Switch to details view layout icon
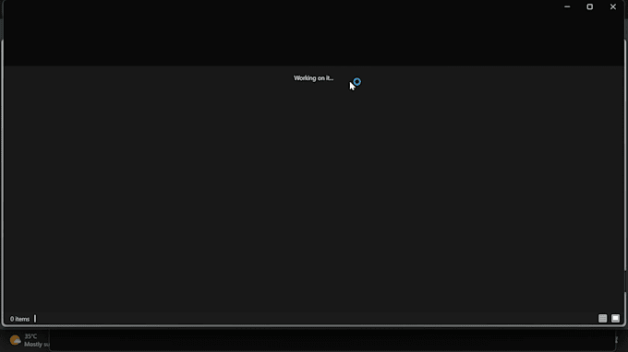This screenshot has width=628, height=352. (602, 319)
